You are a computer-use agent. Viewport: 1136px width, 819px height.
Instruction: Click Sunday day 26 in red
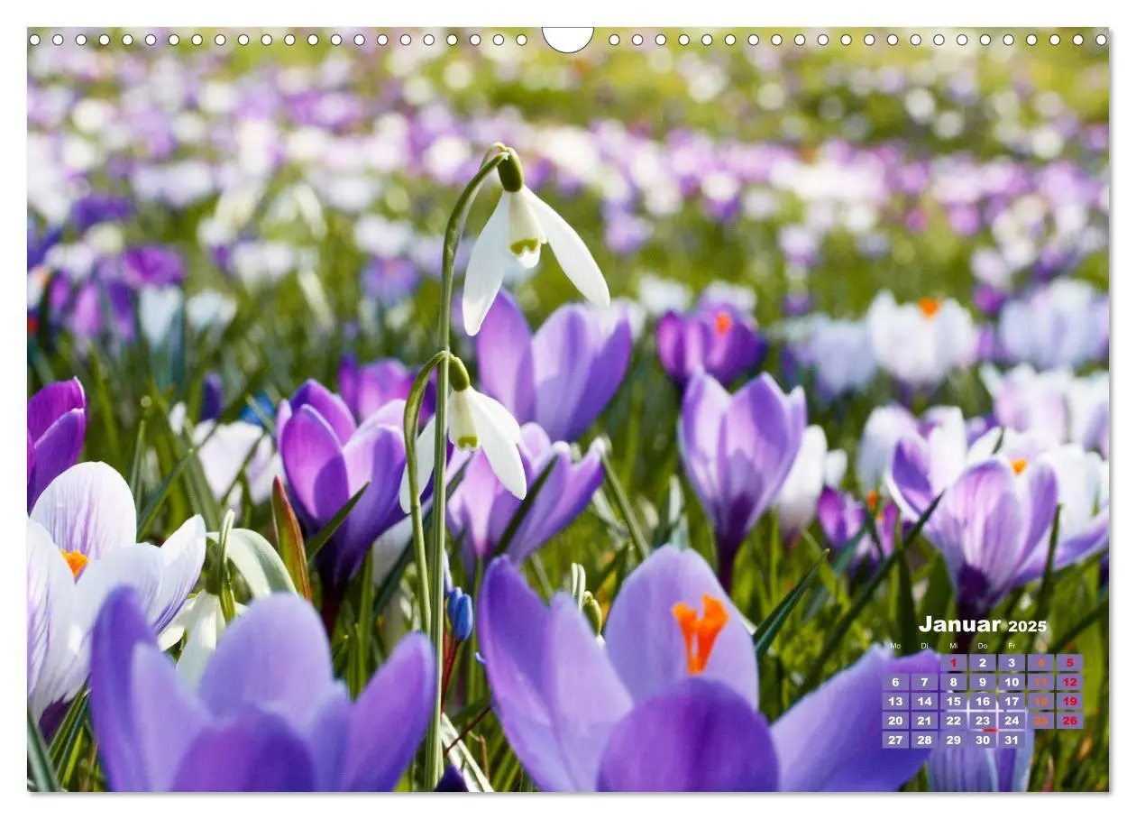coord(1069,720)
